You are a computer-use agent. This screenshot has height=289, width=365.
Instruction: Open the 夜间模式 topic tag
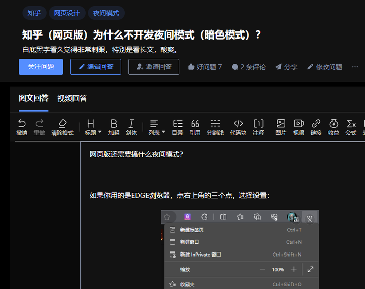pos(106,13)
